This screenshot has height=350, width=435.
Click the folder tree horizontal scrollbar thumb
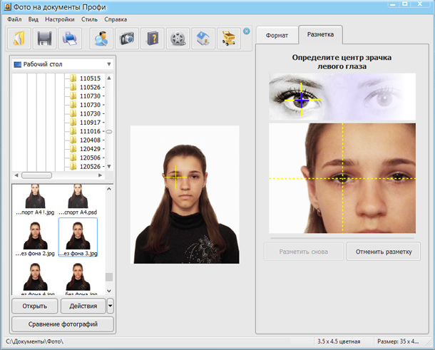36,175
